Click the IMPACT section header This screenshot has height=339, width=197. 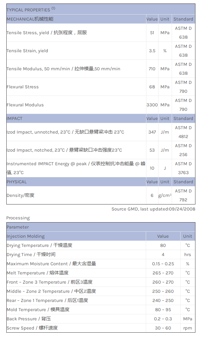[x=15, y=118]
